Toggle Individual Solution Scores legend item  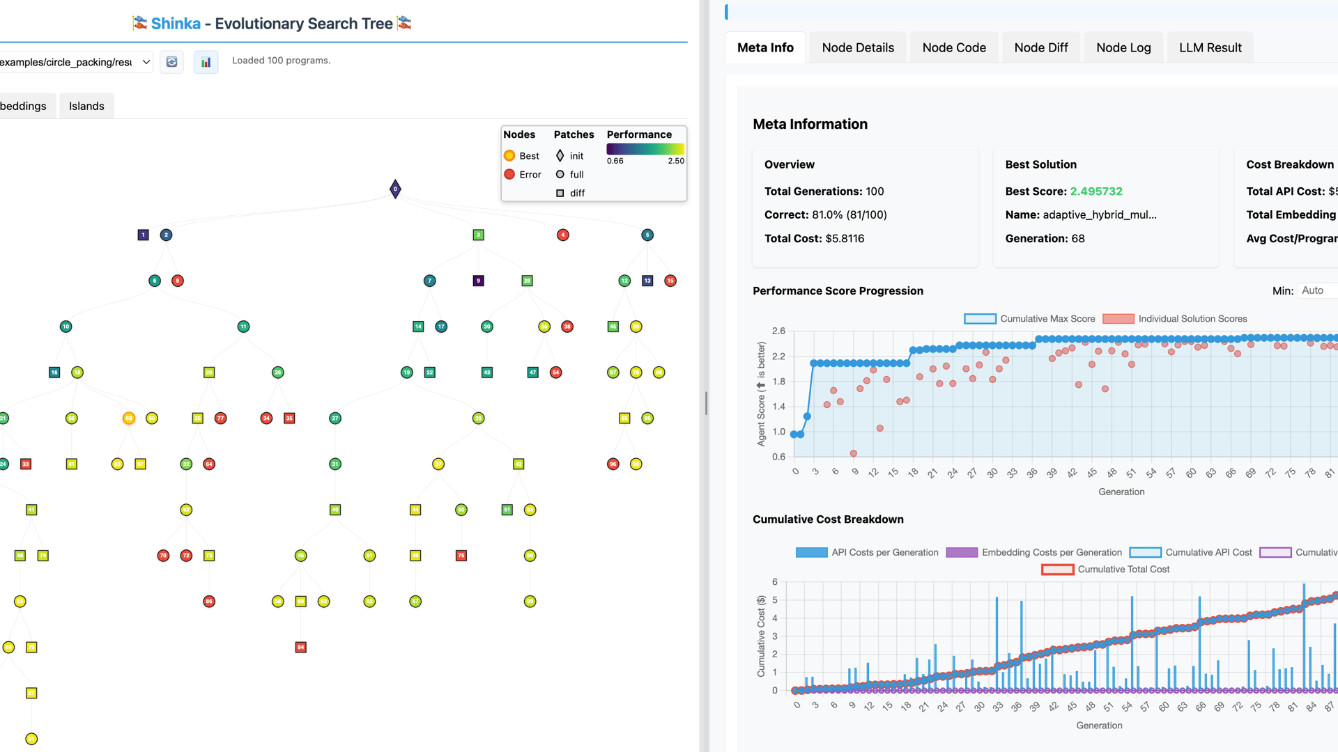click(x=1175, y=319)
